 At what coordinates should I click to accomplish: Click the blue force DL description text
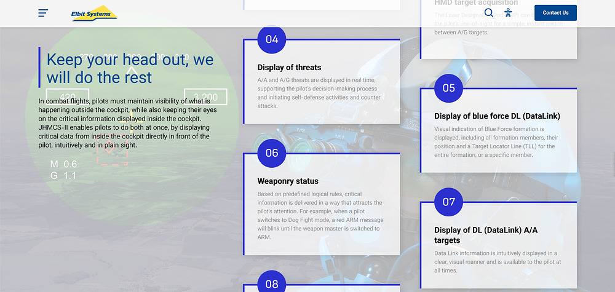(495, 142)
